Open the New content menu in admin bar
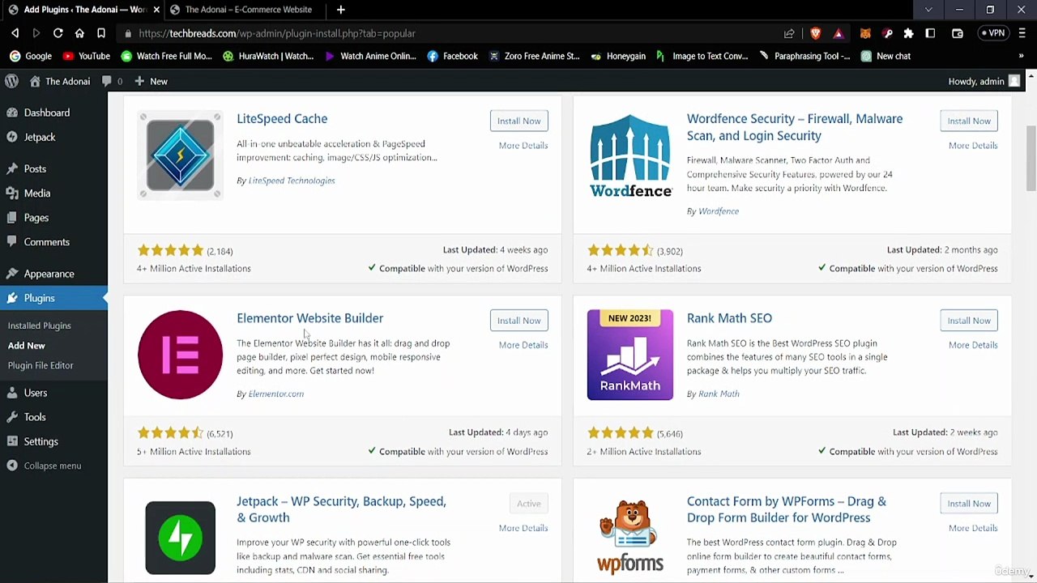 [x=151, y=81]
